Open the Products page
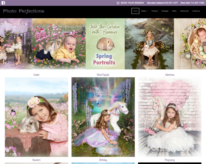 pyautogui.click(x=154, y=11)
